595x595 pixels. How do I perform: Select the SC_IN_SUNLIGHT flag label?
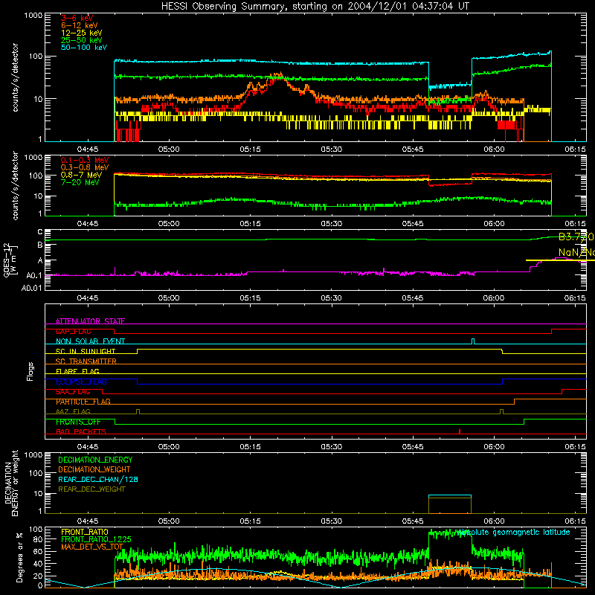pyautogui.click(x=86, y=351)
